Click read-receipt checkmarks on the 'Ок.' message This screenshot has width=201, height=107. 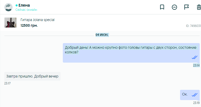[x=195, y=95]
